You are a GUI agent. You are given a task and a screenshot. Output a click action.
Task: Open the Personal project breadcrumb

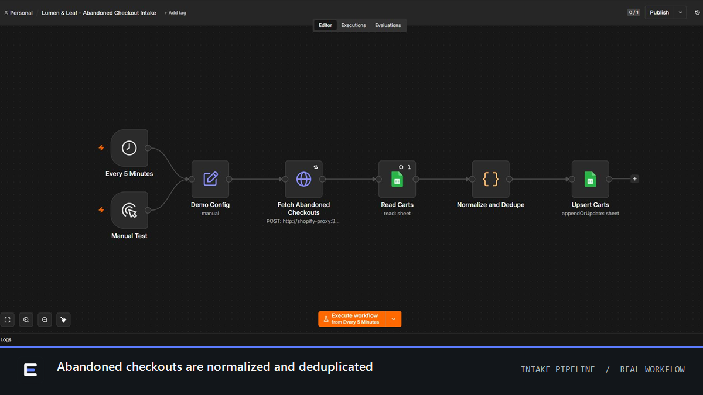pyautogui.click(x=18, y=13)
